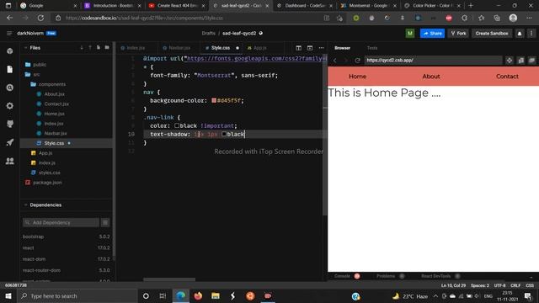Reload the page with Edge refresh button
This screenshot has height=303, width=539.
pos(40,18)
